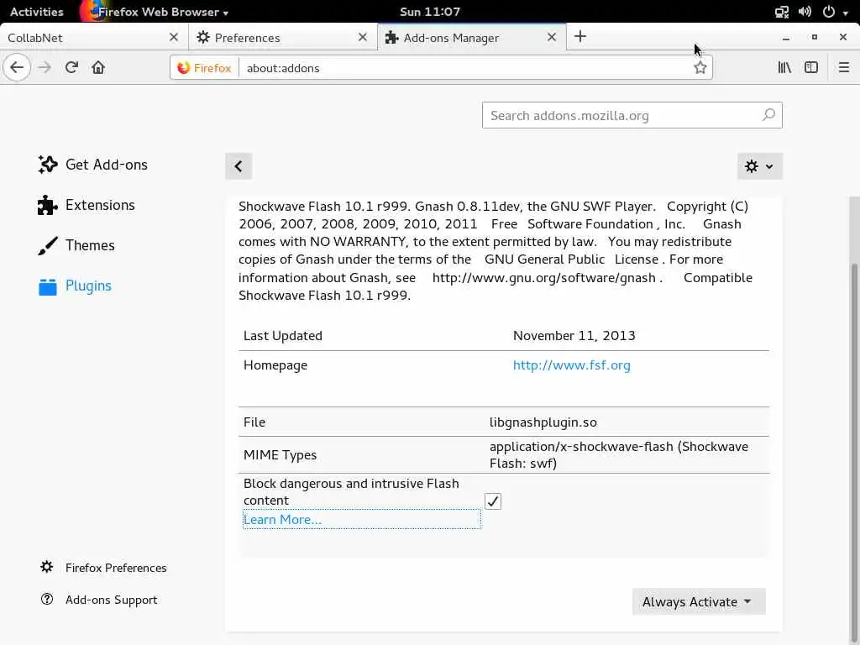Focus the Search addons.mozilla.org field

point(632,115)
